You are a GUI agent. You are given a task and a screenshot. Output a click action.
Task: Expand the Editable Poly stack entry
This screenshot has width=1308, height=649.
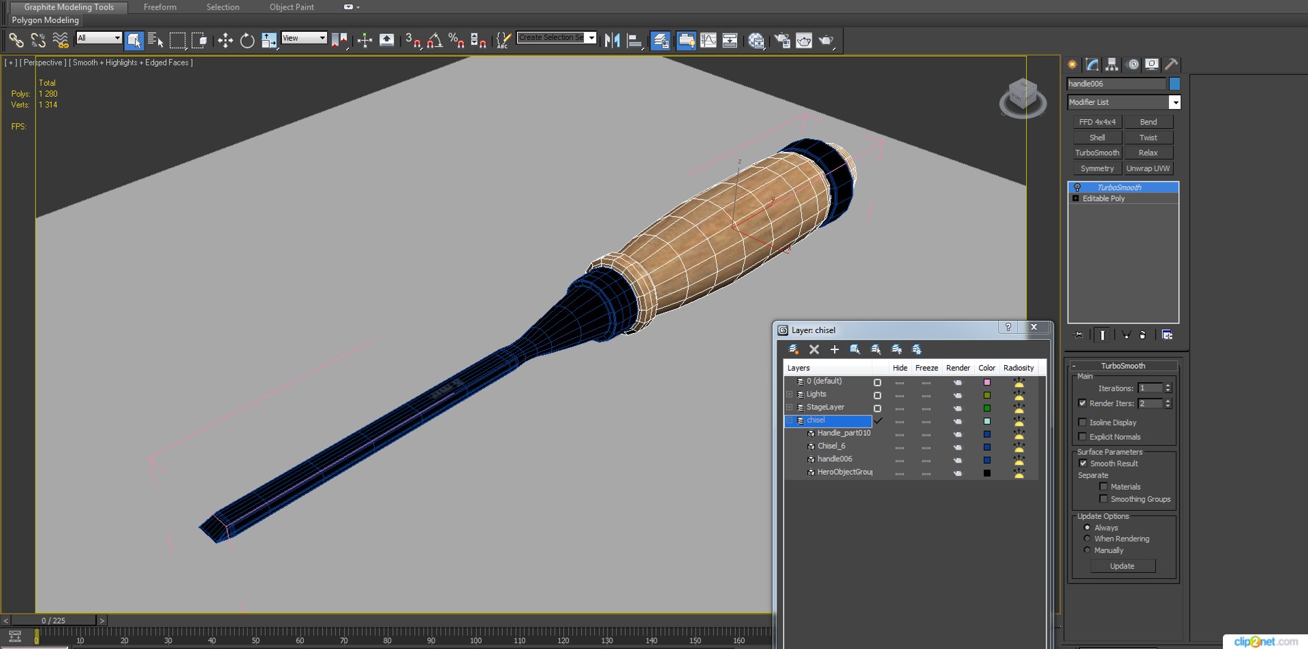point(1076,198)
